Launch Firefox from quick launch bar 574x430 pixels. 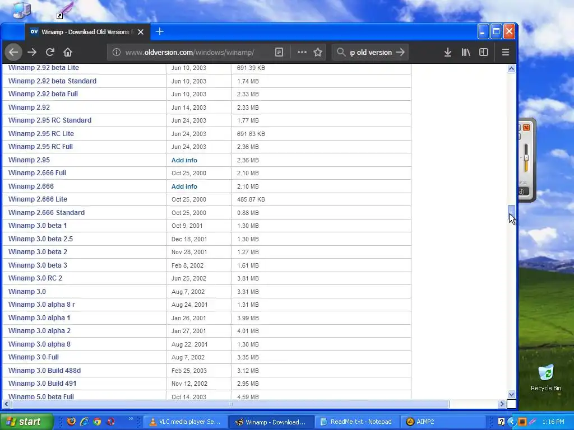(71, 422)
